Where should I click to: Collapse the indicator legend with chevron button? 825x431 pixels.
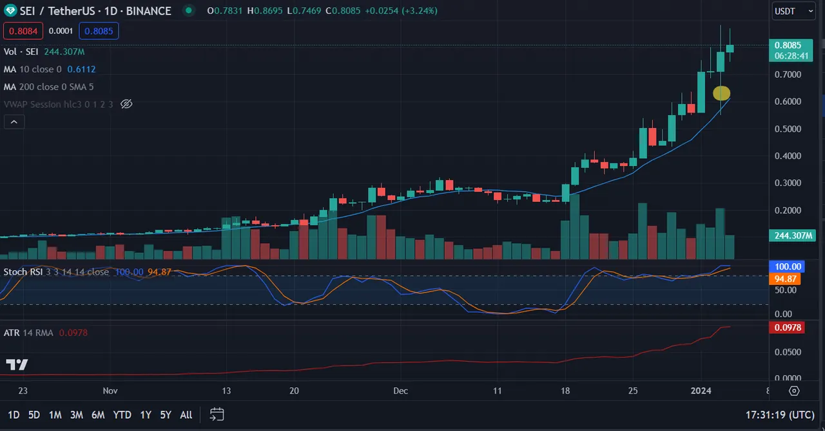pos(14,122)
